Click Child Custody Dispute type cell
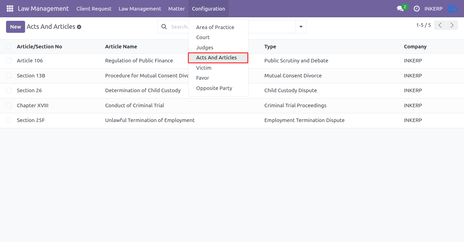 click(x=291, y=90)
